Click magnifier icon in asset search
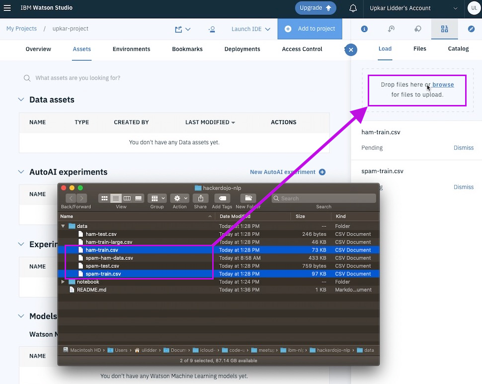 pos(27,78)
